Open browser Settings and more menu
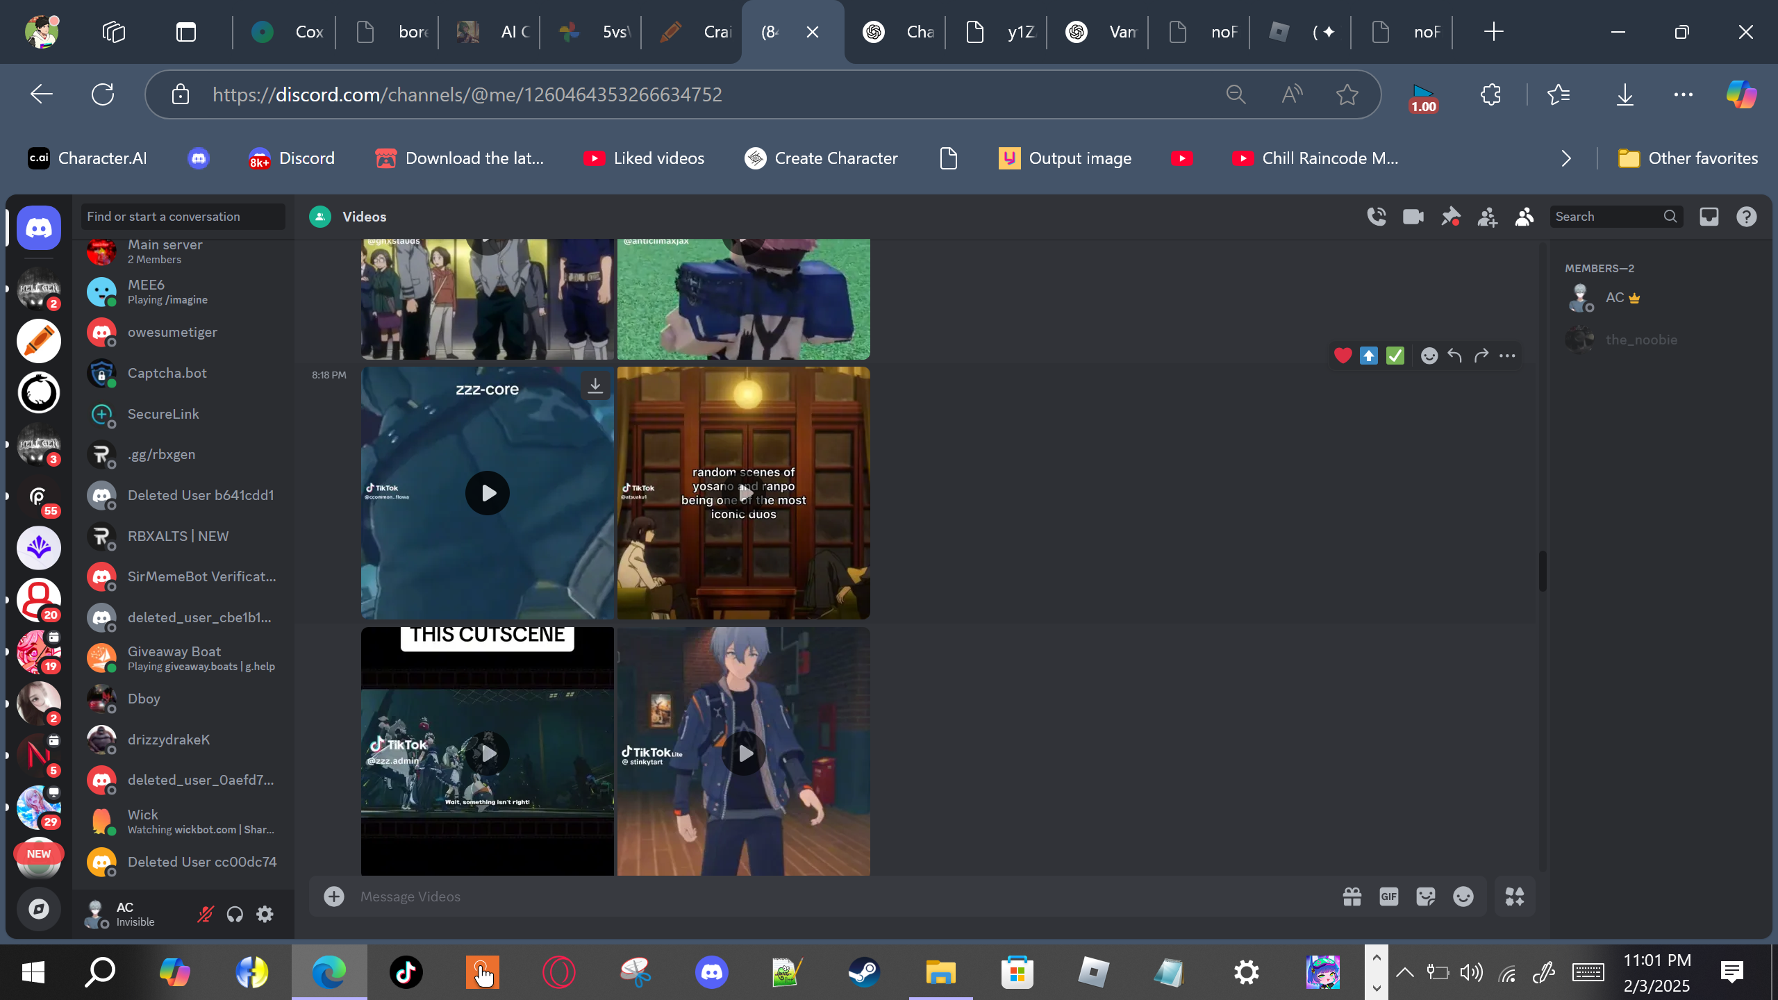Screen dimensions: 1778x1000 pyautogui.click(x=1684, y=94)
